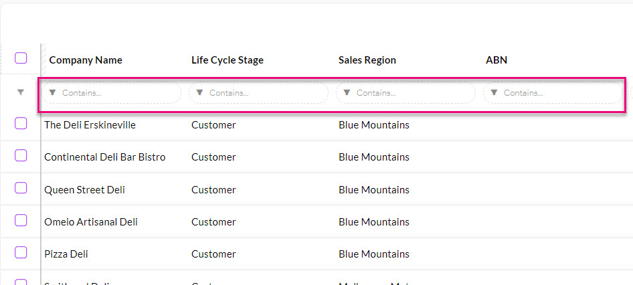Click Blue Mountains in Continental Deli Bar Bistro row
Screen dimensions: 633x285
click(x=374, y=157)
